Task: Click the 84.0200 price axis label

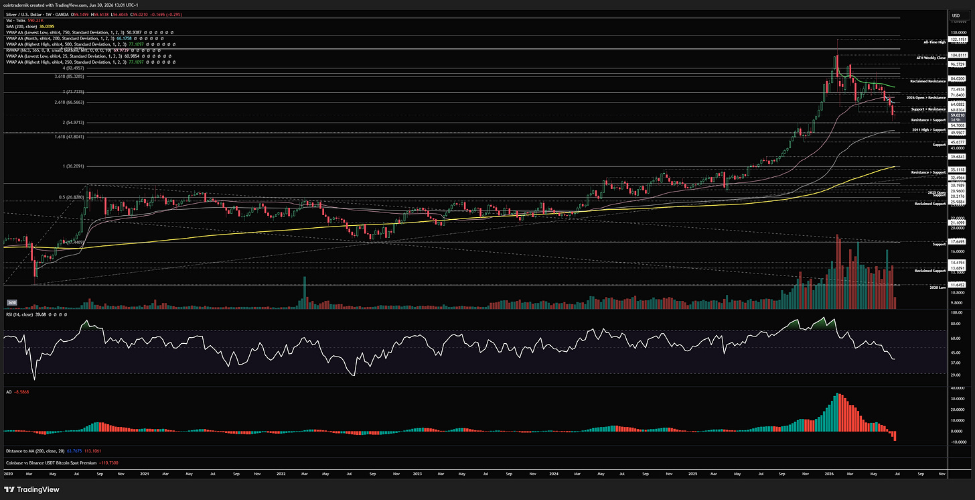Action: [957, 78]
